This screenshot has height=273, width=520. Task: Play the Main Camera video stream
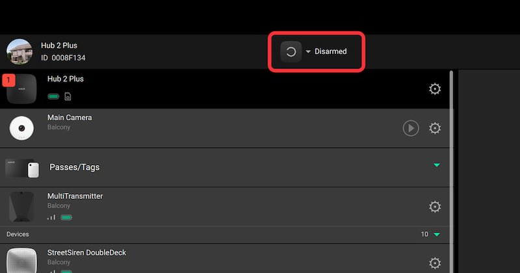411,128
